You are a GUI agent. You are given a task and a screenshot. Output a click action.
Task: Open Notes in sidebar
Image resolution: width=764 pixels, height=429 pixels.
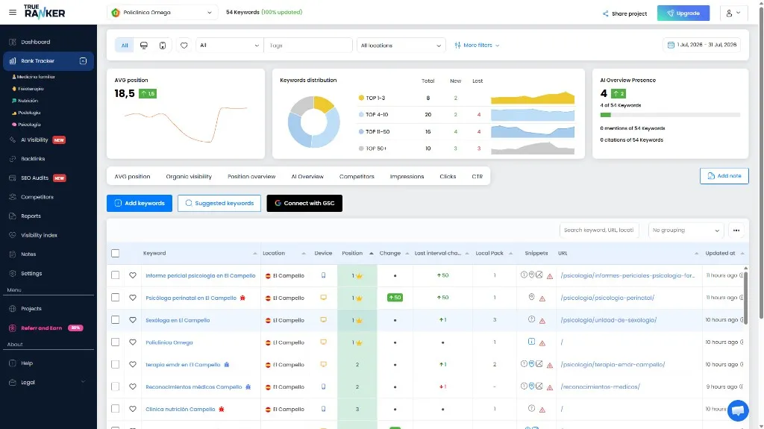[x=28, y=254]
